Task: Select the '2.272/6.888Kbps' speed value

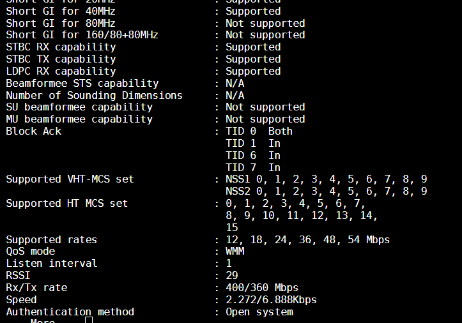Action: (x=271, y=299)
